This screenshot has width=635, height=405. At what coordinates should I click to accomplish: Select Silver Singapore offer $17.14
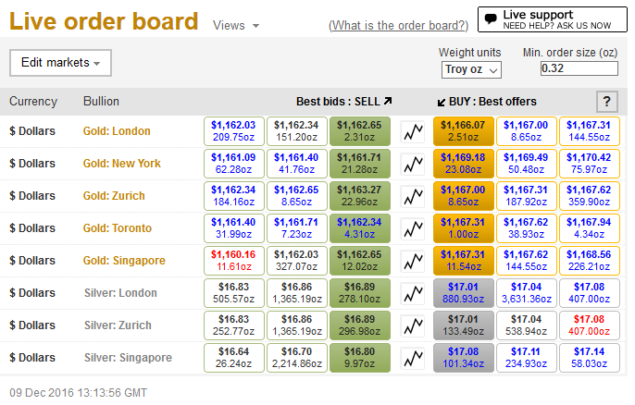(590, 358)
